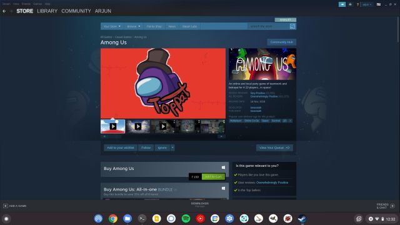Click the notifications icon beside the help icon

pos(350,4)
